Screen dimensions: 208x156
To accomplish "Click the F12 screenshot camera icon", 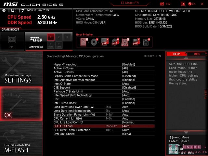I will [162, 4].
